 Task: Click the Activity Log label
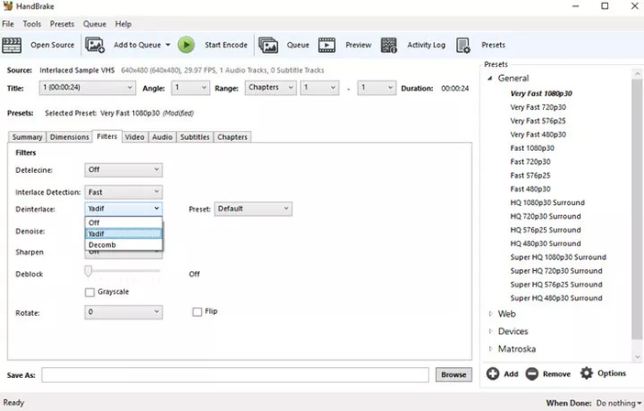pos(426,45)
